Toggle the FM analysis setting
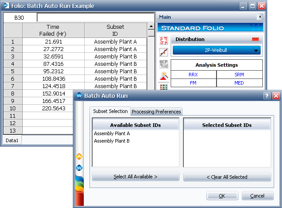 pyautogui.click(x=193, y=82)
